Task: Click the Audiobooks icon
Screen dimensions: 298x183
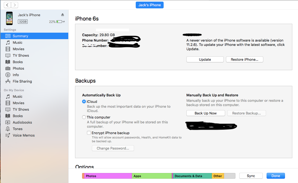Action: [x=8, y=122]
